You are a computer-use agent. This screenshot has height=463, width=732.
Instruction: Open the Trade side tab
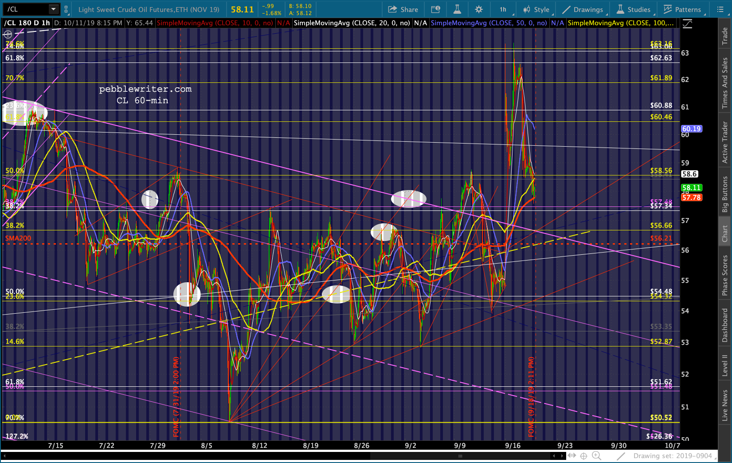(725, 36)
